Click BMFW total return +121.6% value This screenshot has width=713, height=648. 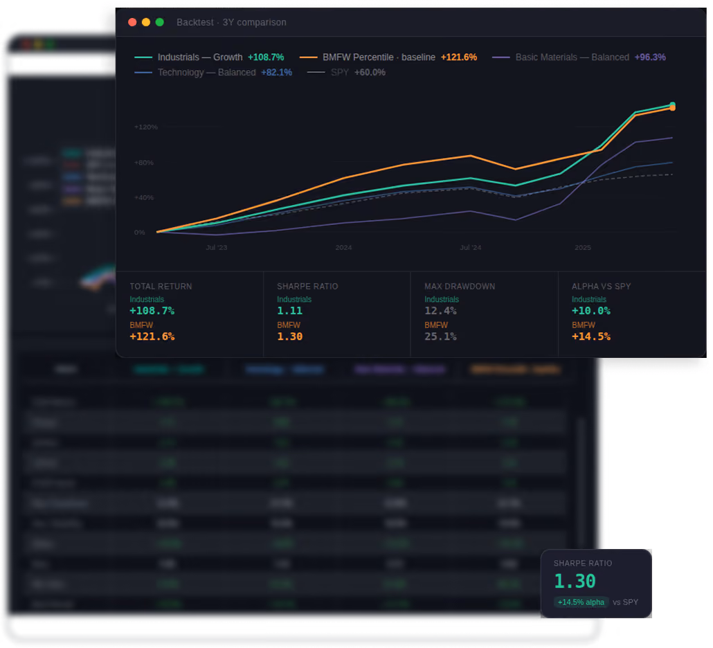click(x=152, y=336)
